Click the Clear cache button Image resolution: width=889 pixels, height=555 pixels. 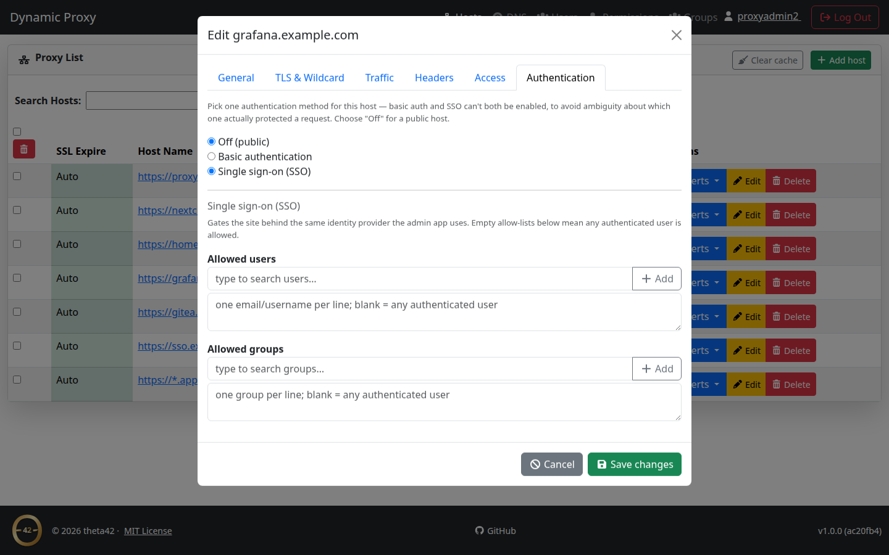(x=767, y=60)
